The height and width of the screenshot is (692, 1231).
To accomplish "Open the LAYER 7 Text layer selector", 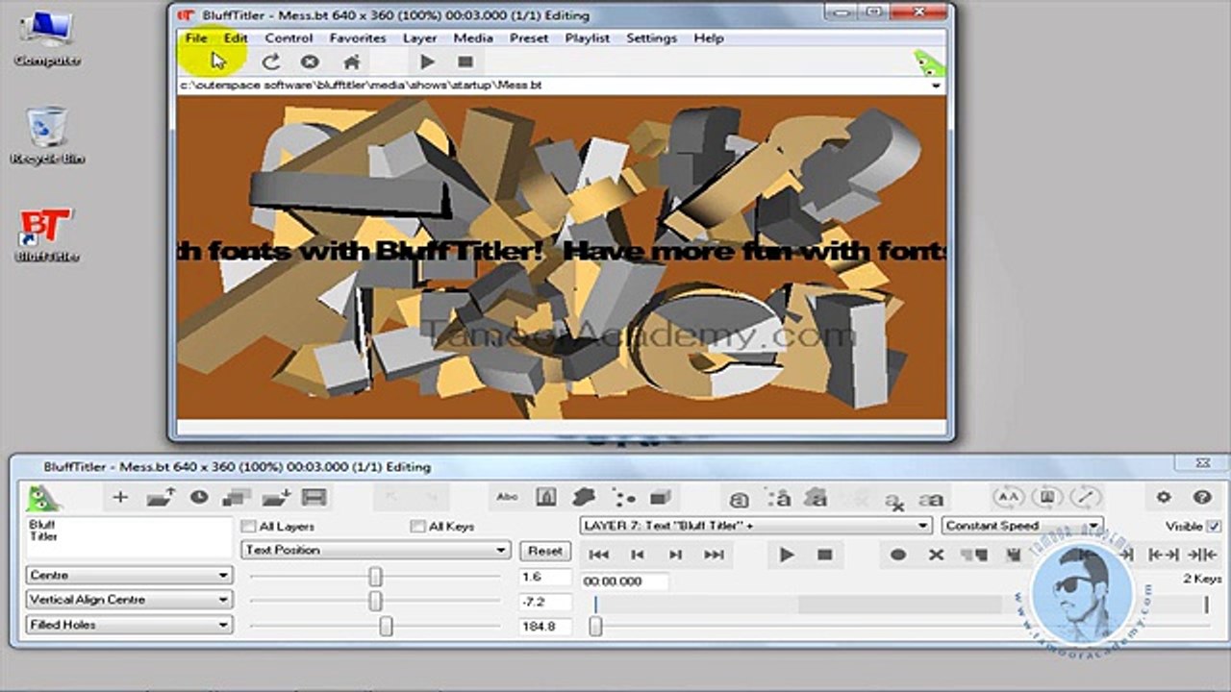I will 756,526.
